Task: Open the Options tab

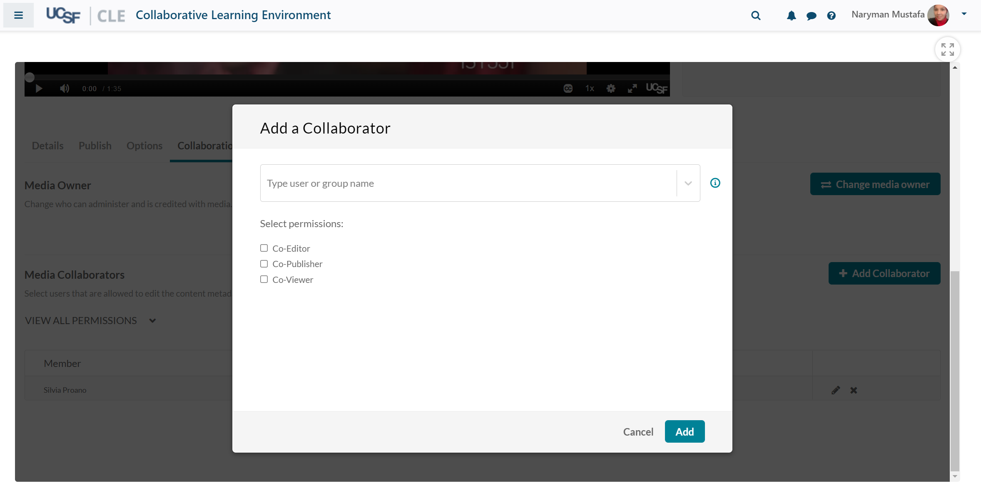Action: click(144, 146)
